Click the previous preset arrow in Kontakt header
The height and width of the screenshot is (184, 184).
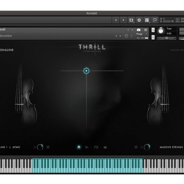(x=116, y=20)
